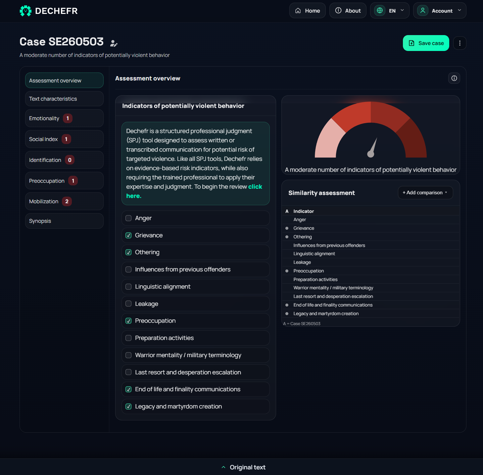The image size is (483, 475).
Task: Uncheck Legacy and martyrdom creation checkbox
Action: tap(128, 406)
